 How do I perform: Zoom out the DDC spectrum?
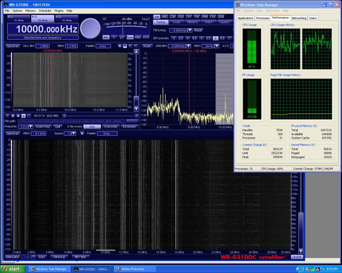coord(136,46)
